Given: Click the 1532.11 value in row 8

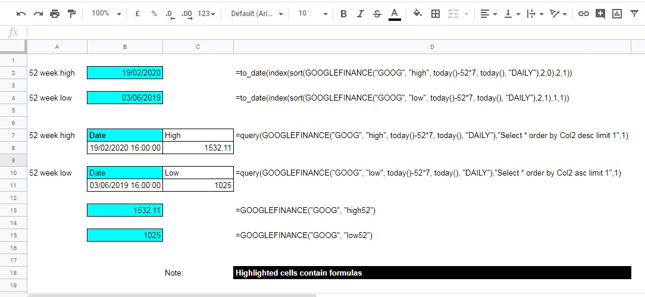Looking at the screenshot, I should click(x=198, y=148).
